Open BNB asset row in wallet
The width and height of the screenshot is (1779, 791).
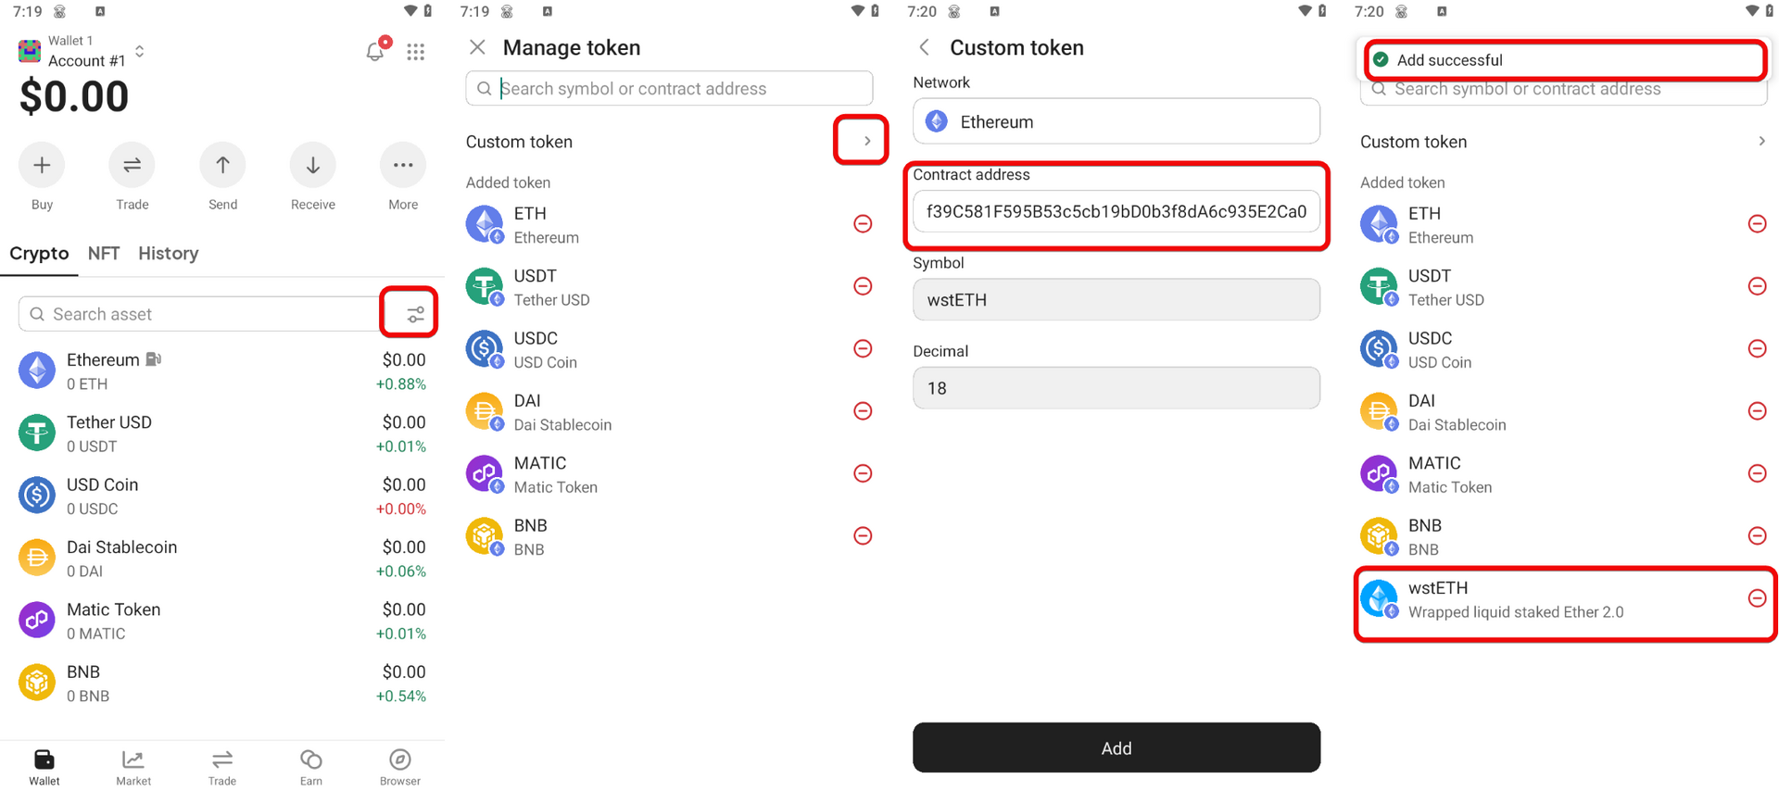222,684
